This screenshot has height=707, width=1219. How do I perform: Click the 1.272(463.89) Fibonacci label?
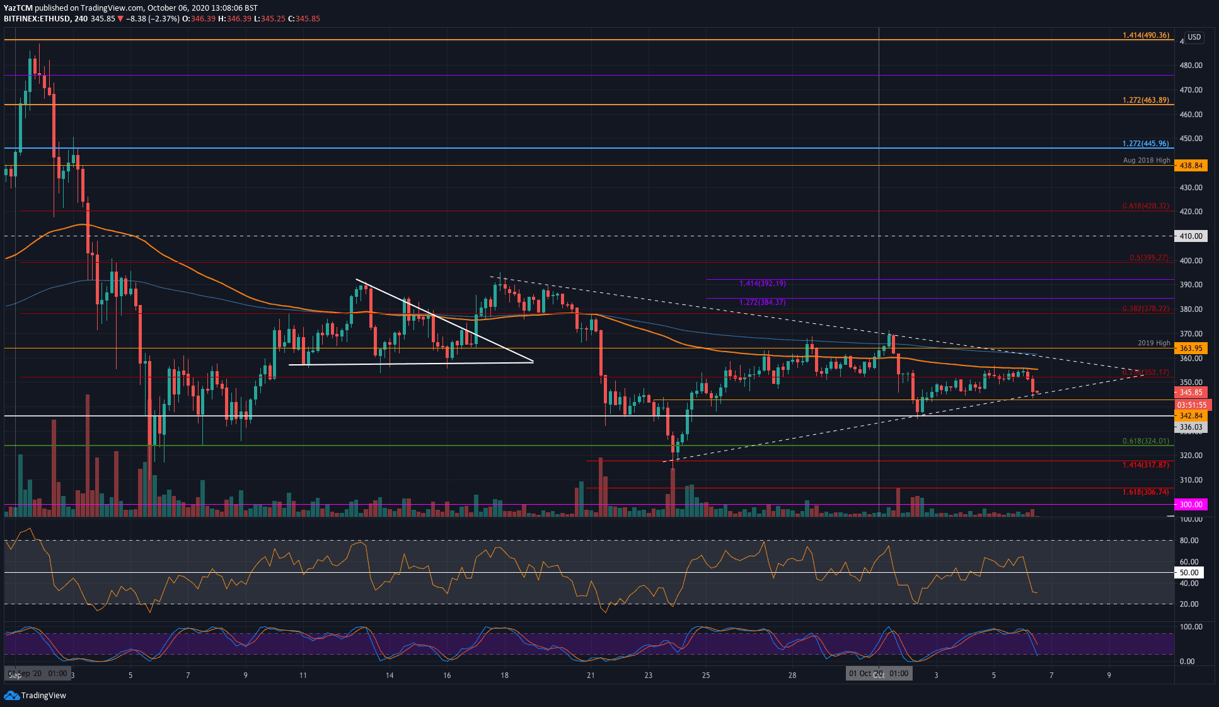tap(1145, 100)
